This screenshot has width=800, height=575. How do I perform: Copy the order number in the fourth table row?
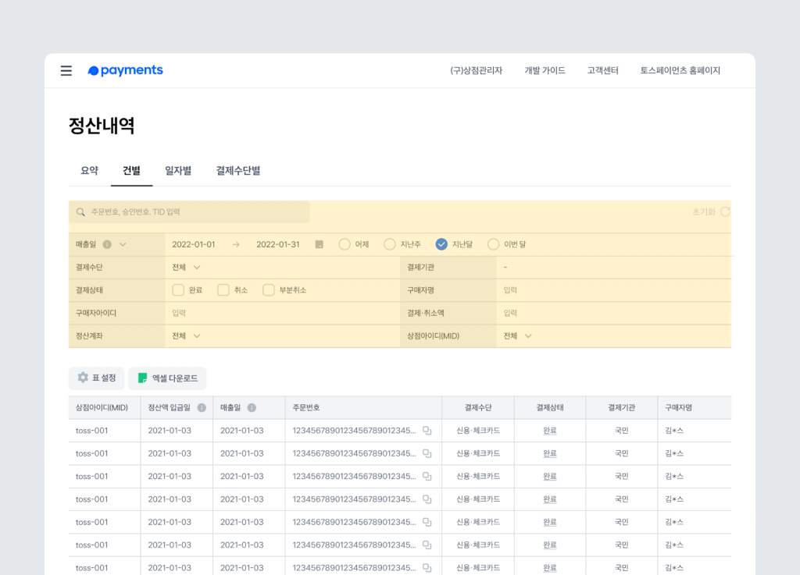(x=427, y=499)
